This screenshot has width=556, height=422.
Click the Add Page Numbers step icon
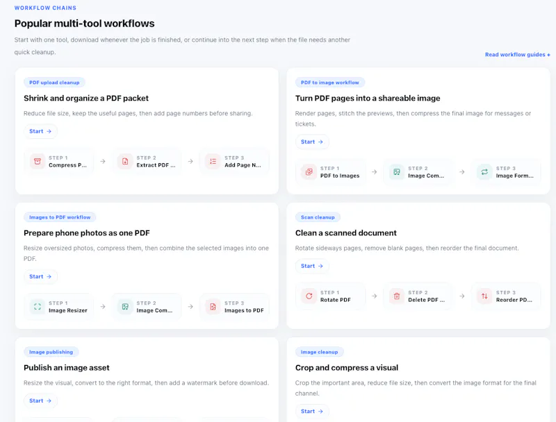coord(213,162)
